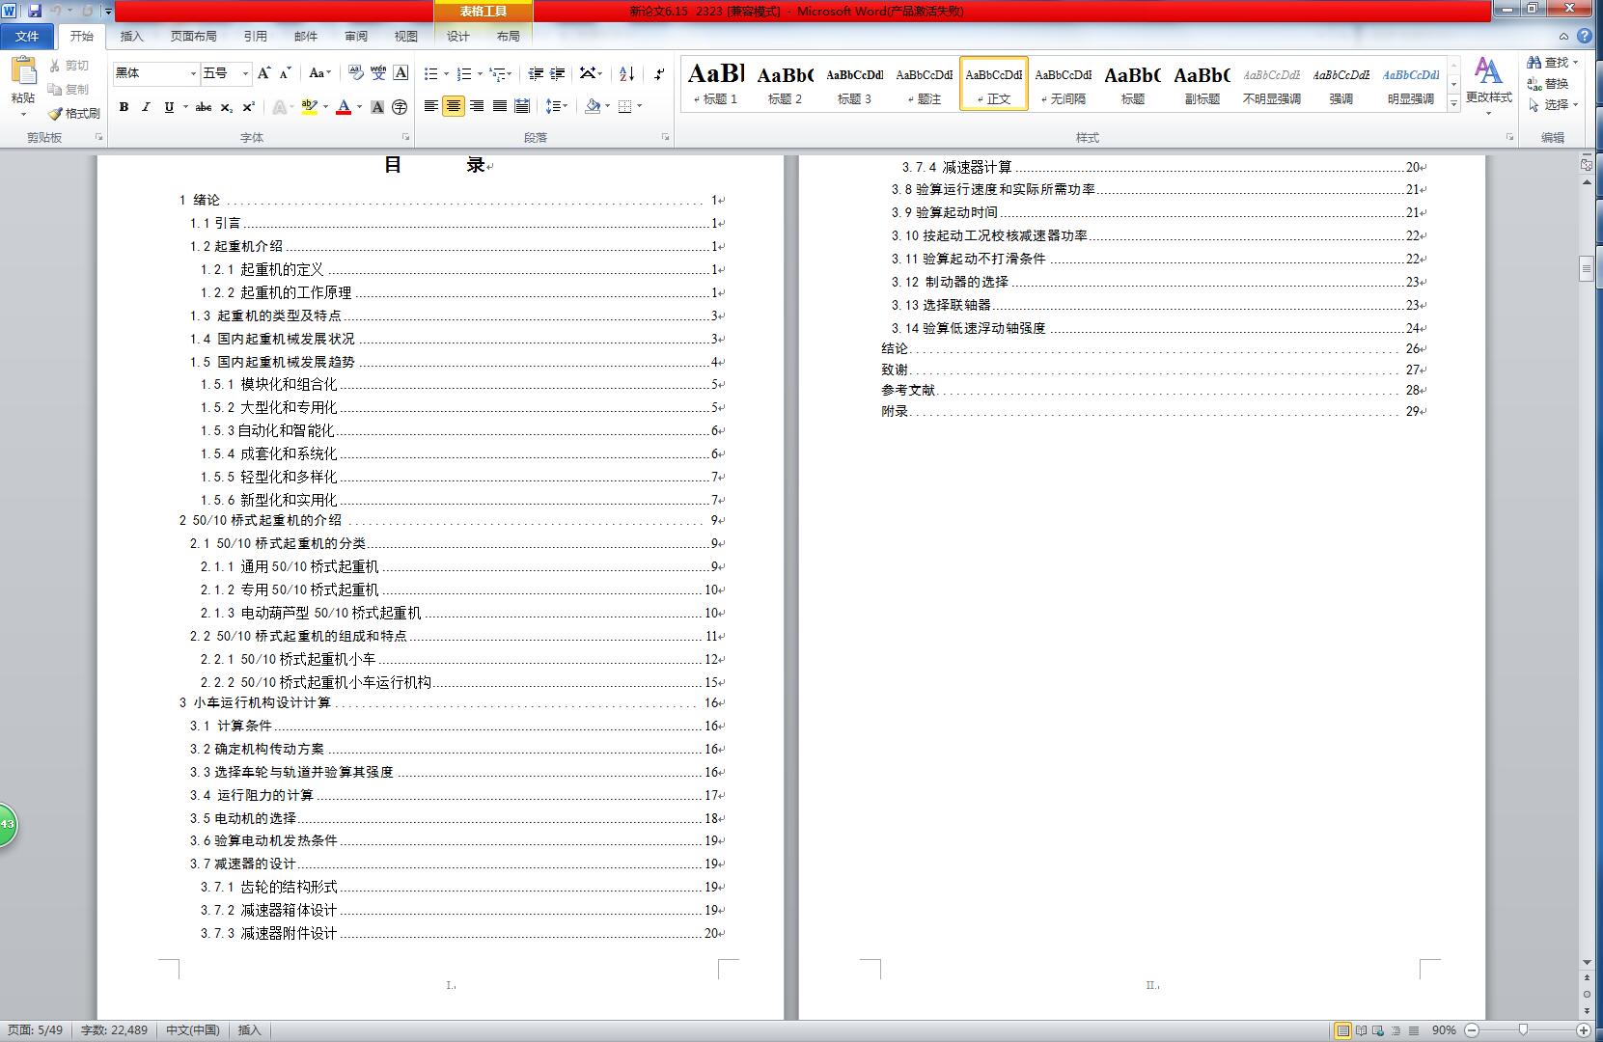Toggle align text left
Screen dimensions: 1603x1042
(430, 106)
